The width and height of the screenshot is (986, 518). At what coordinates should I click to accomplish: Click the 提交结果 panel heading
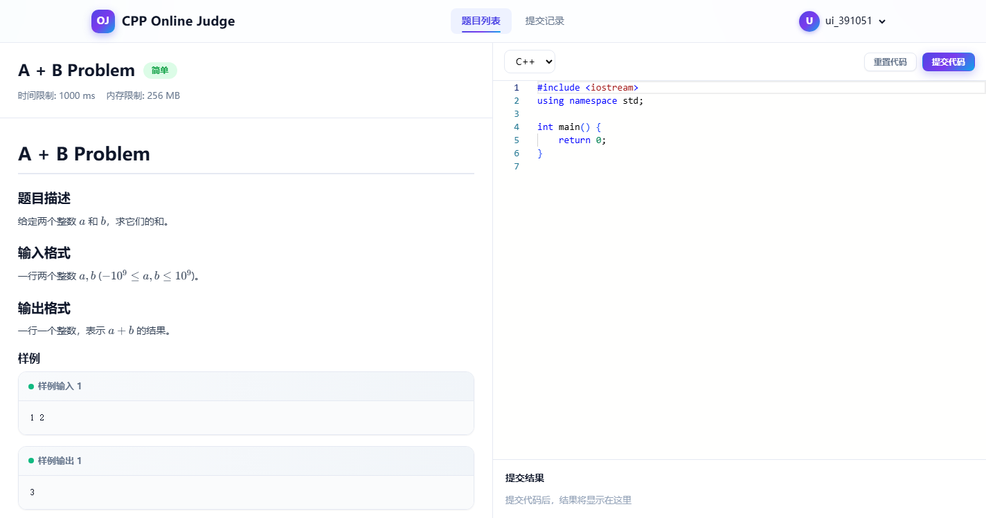pos(525,478)
